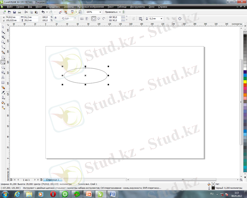Open the Упорядочить menu

pos(53,7)
